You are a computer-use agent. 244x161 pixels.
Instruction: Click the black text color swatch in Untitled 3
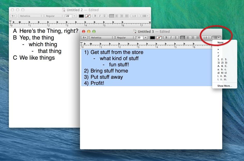[x=152, y=38]
